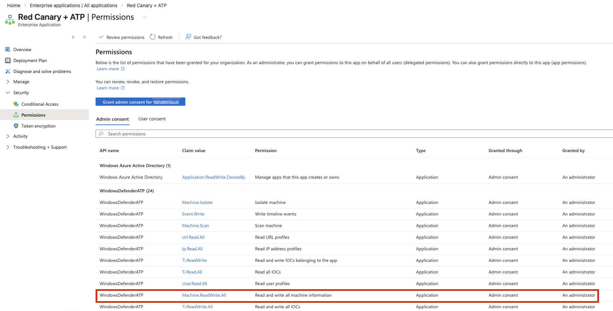Click external link icon after first Learn more

123,69
